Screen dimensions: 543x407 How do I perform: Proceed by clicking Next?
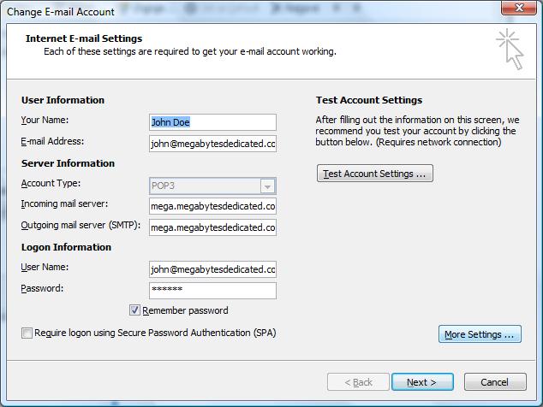(421, 382)
